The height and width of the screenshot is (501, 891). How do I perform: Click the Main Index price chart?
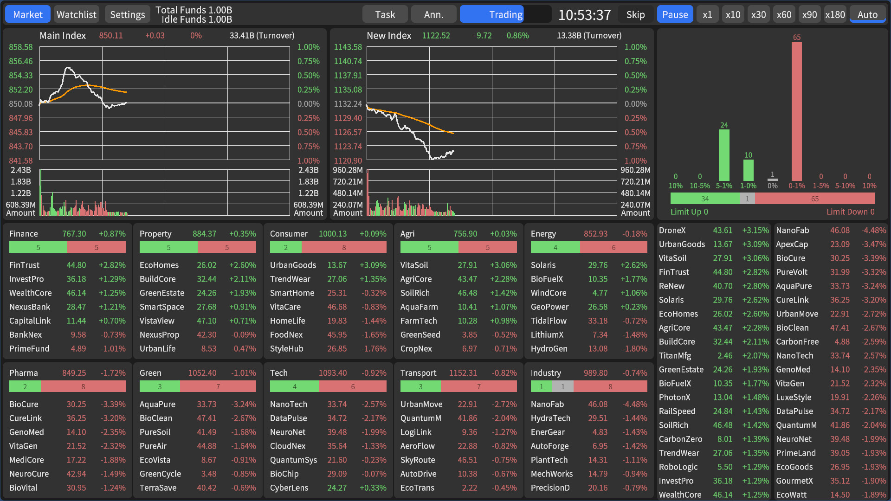click(165, 102)
